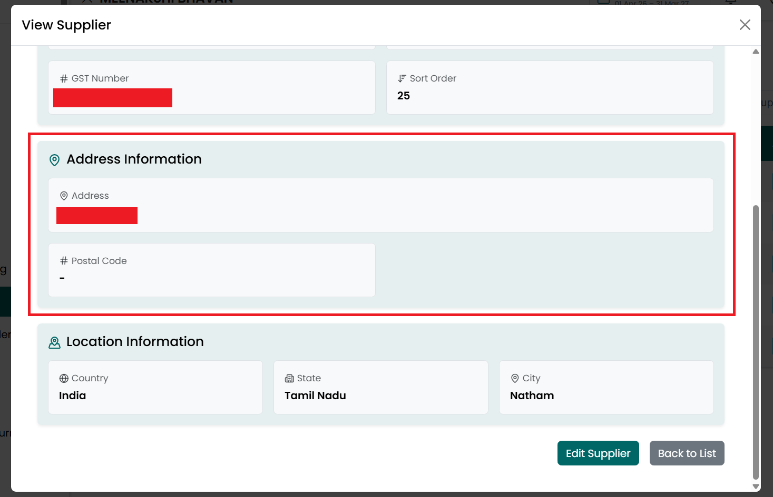773x497 pixels.
Task: Select the Sort Order value 25
Action: 404,96
